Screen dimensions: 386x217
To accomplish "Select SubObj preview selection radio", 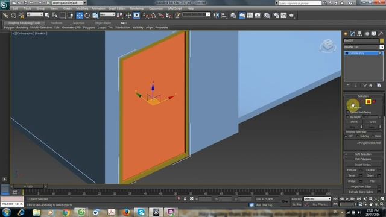I will (x=358, y=136).
